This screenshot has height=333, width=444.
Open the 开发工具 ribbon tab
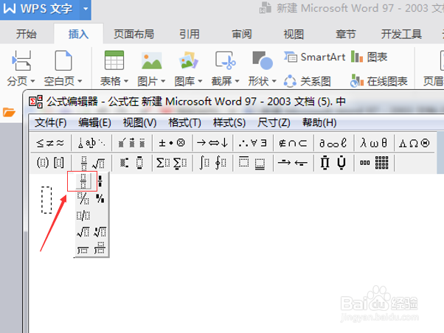[x=401, y=34]
